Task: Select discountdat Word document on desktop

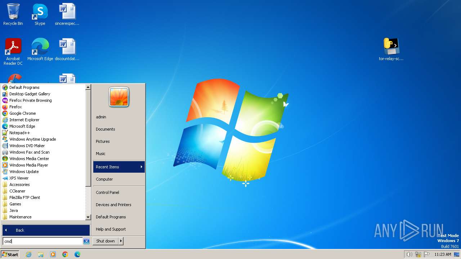Action: click(x=67, y=50)
